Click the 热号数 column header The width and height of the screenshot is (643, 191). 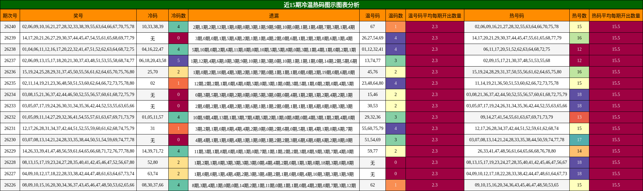[x=579, y=16]
